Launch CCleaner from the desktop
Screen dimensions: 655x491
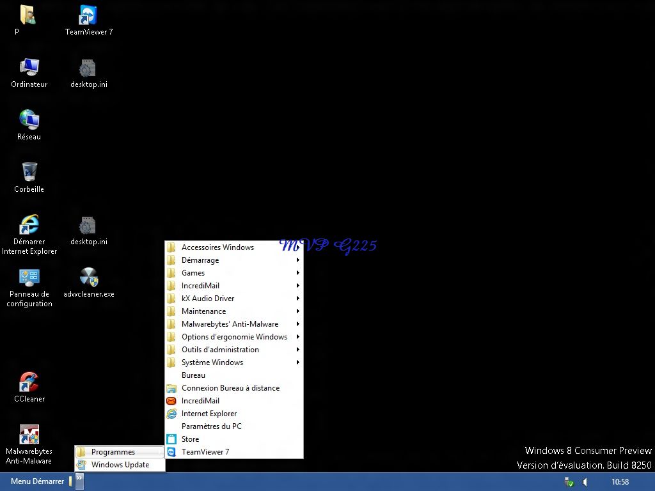[29, 383]
